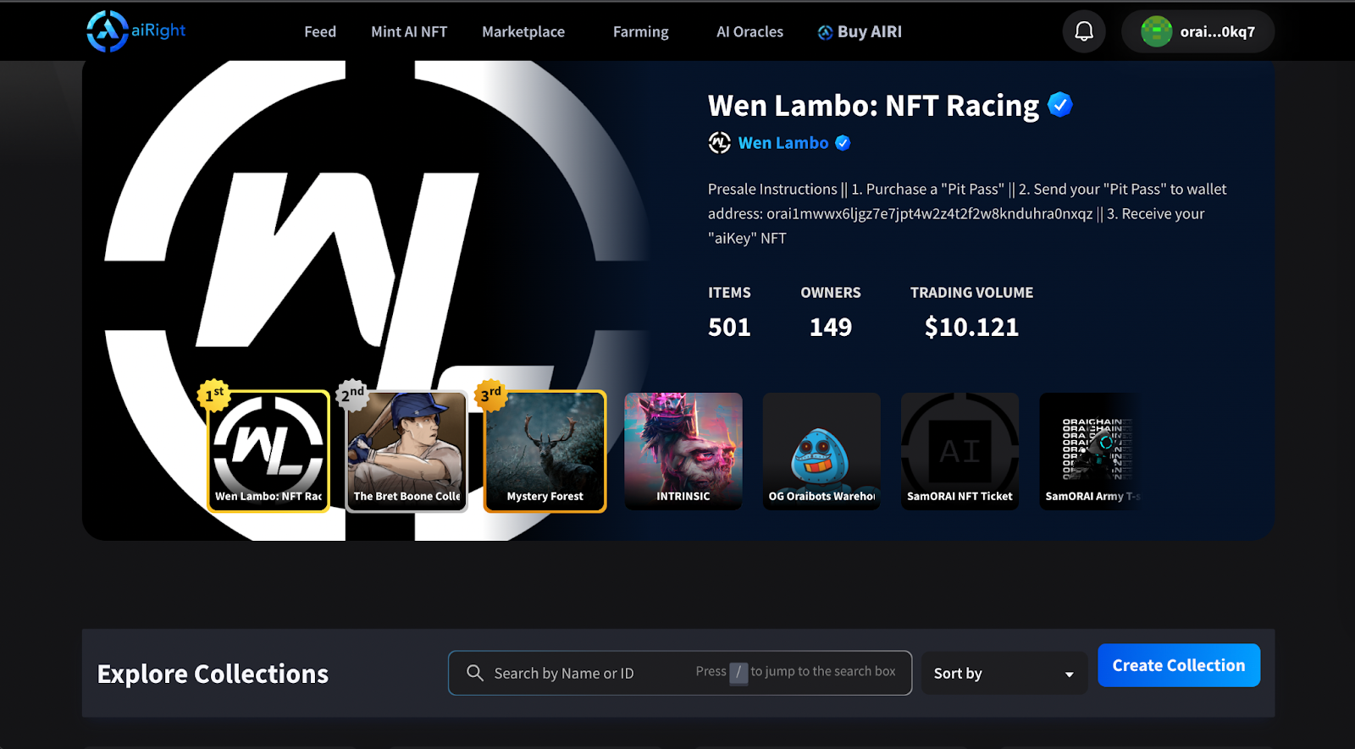
Task: Click the 2nd place rank badge
Action: pos(352,394)
